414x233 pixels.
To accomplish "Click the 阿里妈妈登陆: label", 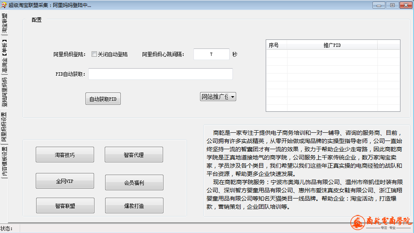I will [x=69, y=54].
